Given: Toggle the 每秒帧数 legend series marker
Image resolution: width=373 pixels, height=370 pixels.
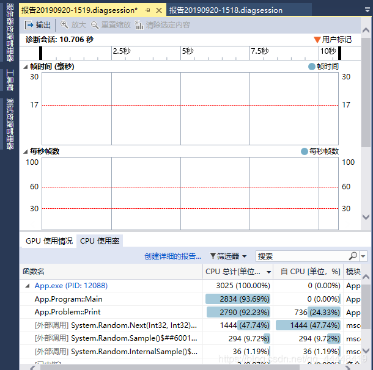Looking at the screenshot, I should 305,151.
